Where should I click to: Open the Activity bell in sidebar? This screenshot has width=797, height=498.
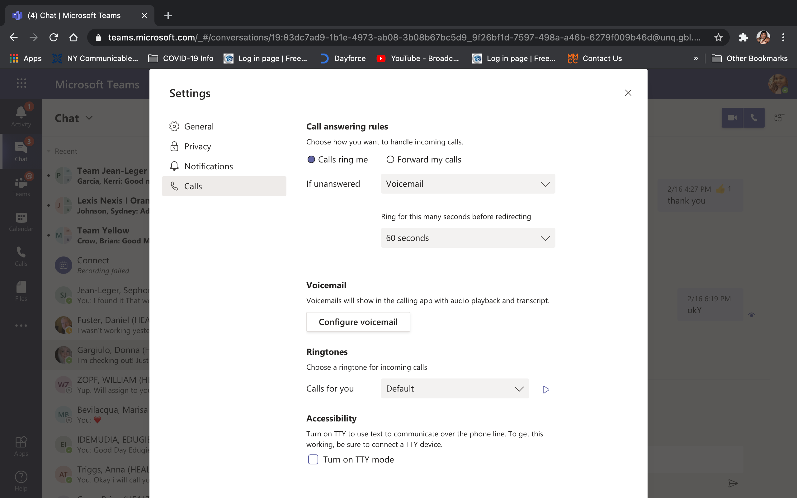pos(21,115)
